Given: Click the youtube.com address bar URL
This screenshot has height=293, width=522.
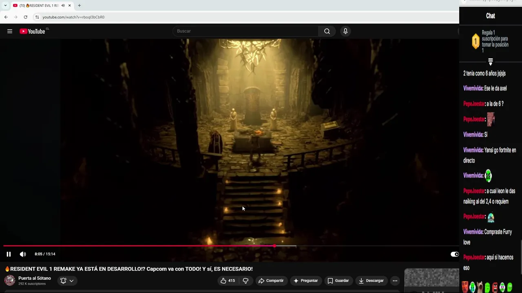Looking at the screenshot, I should (x=73, y=17).
